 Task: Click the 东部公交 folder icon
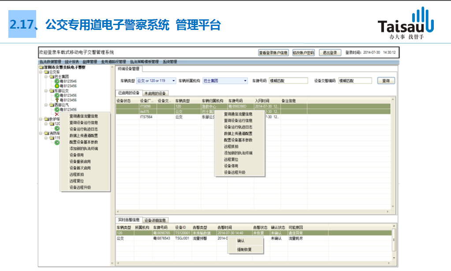tap(52, 91)
